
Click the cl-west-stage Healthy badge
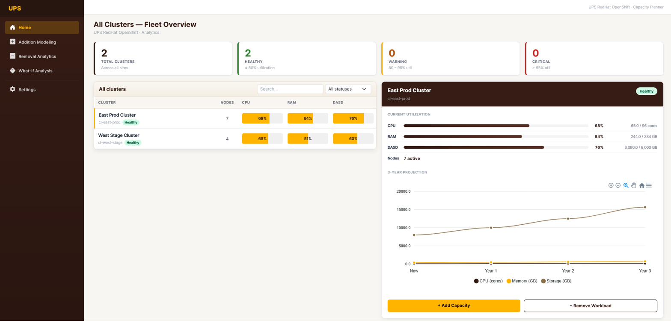pyautogui.click(x=133, y=143)
